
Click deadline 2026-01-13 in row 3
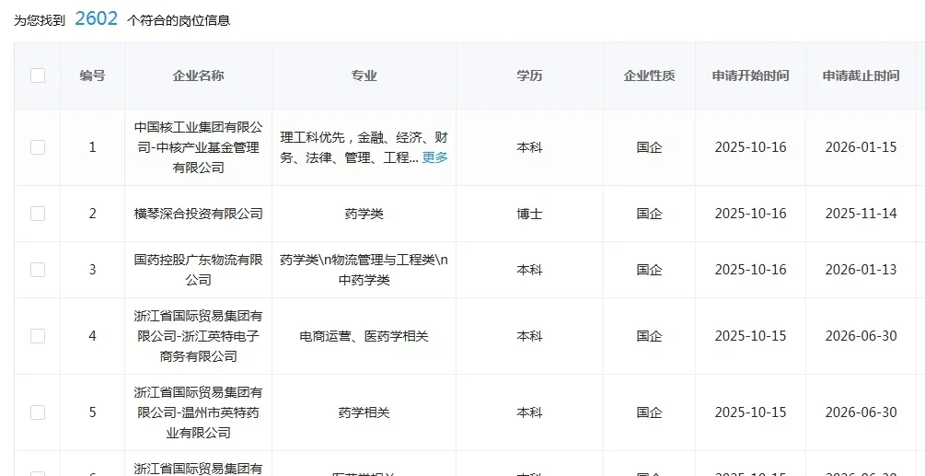tap(861, 270)
